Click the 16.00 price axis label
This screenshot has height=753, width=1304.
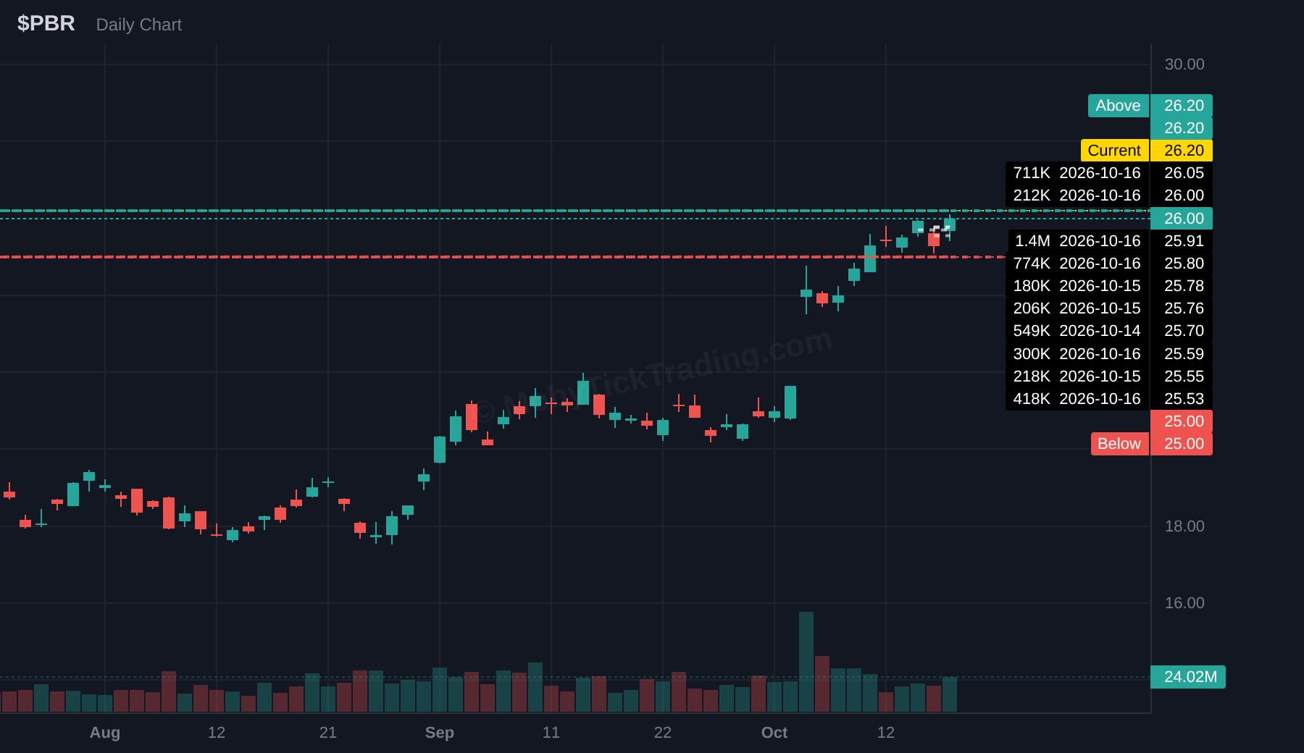click(1184, 603)
